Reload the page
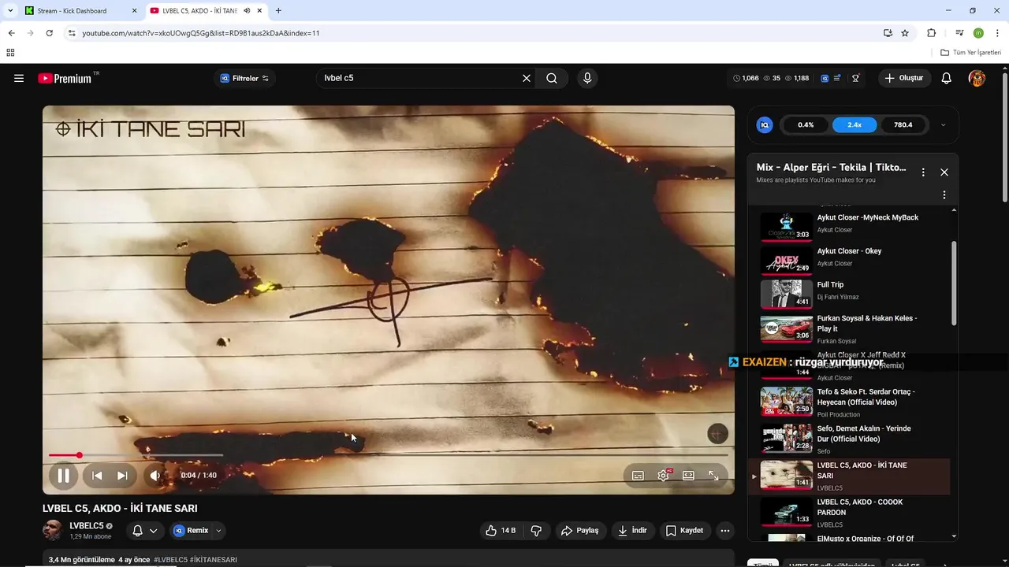The image size is (1009, 567). (49, 33)
